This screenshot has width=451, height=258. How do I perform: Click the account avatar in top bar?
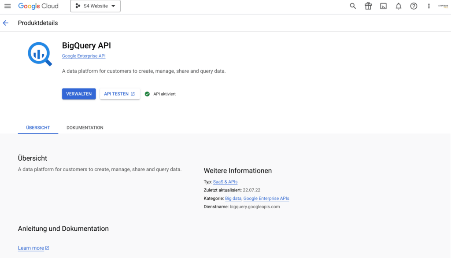coord(443,6)
